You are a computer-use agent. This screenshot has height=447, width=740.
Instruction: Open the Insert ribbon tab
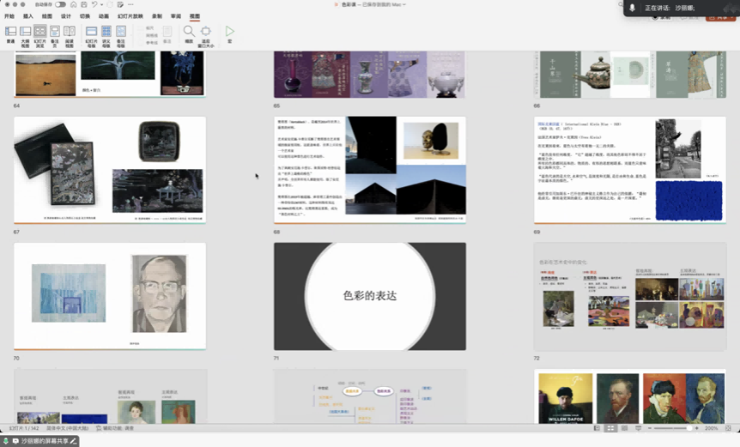(x=28, y=16)
